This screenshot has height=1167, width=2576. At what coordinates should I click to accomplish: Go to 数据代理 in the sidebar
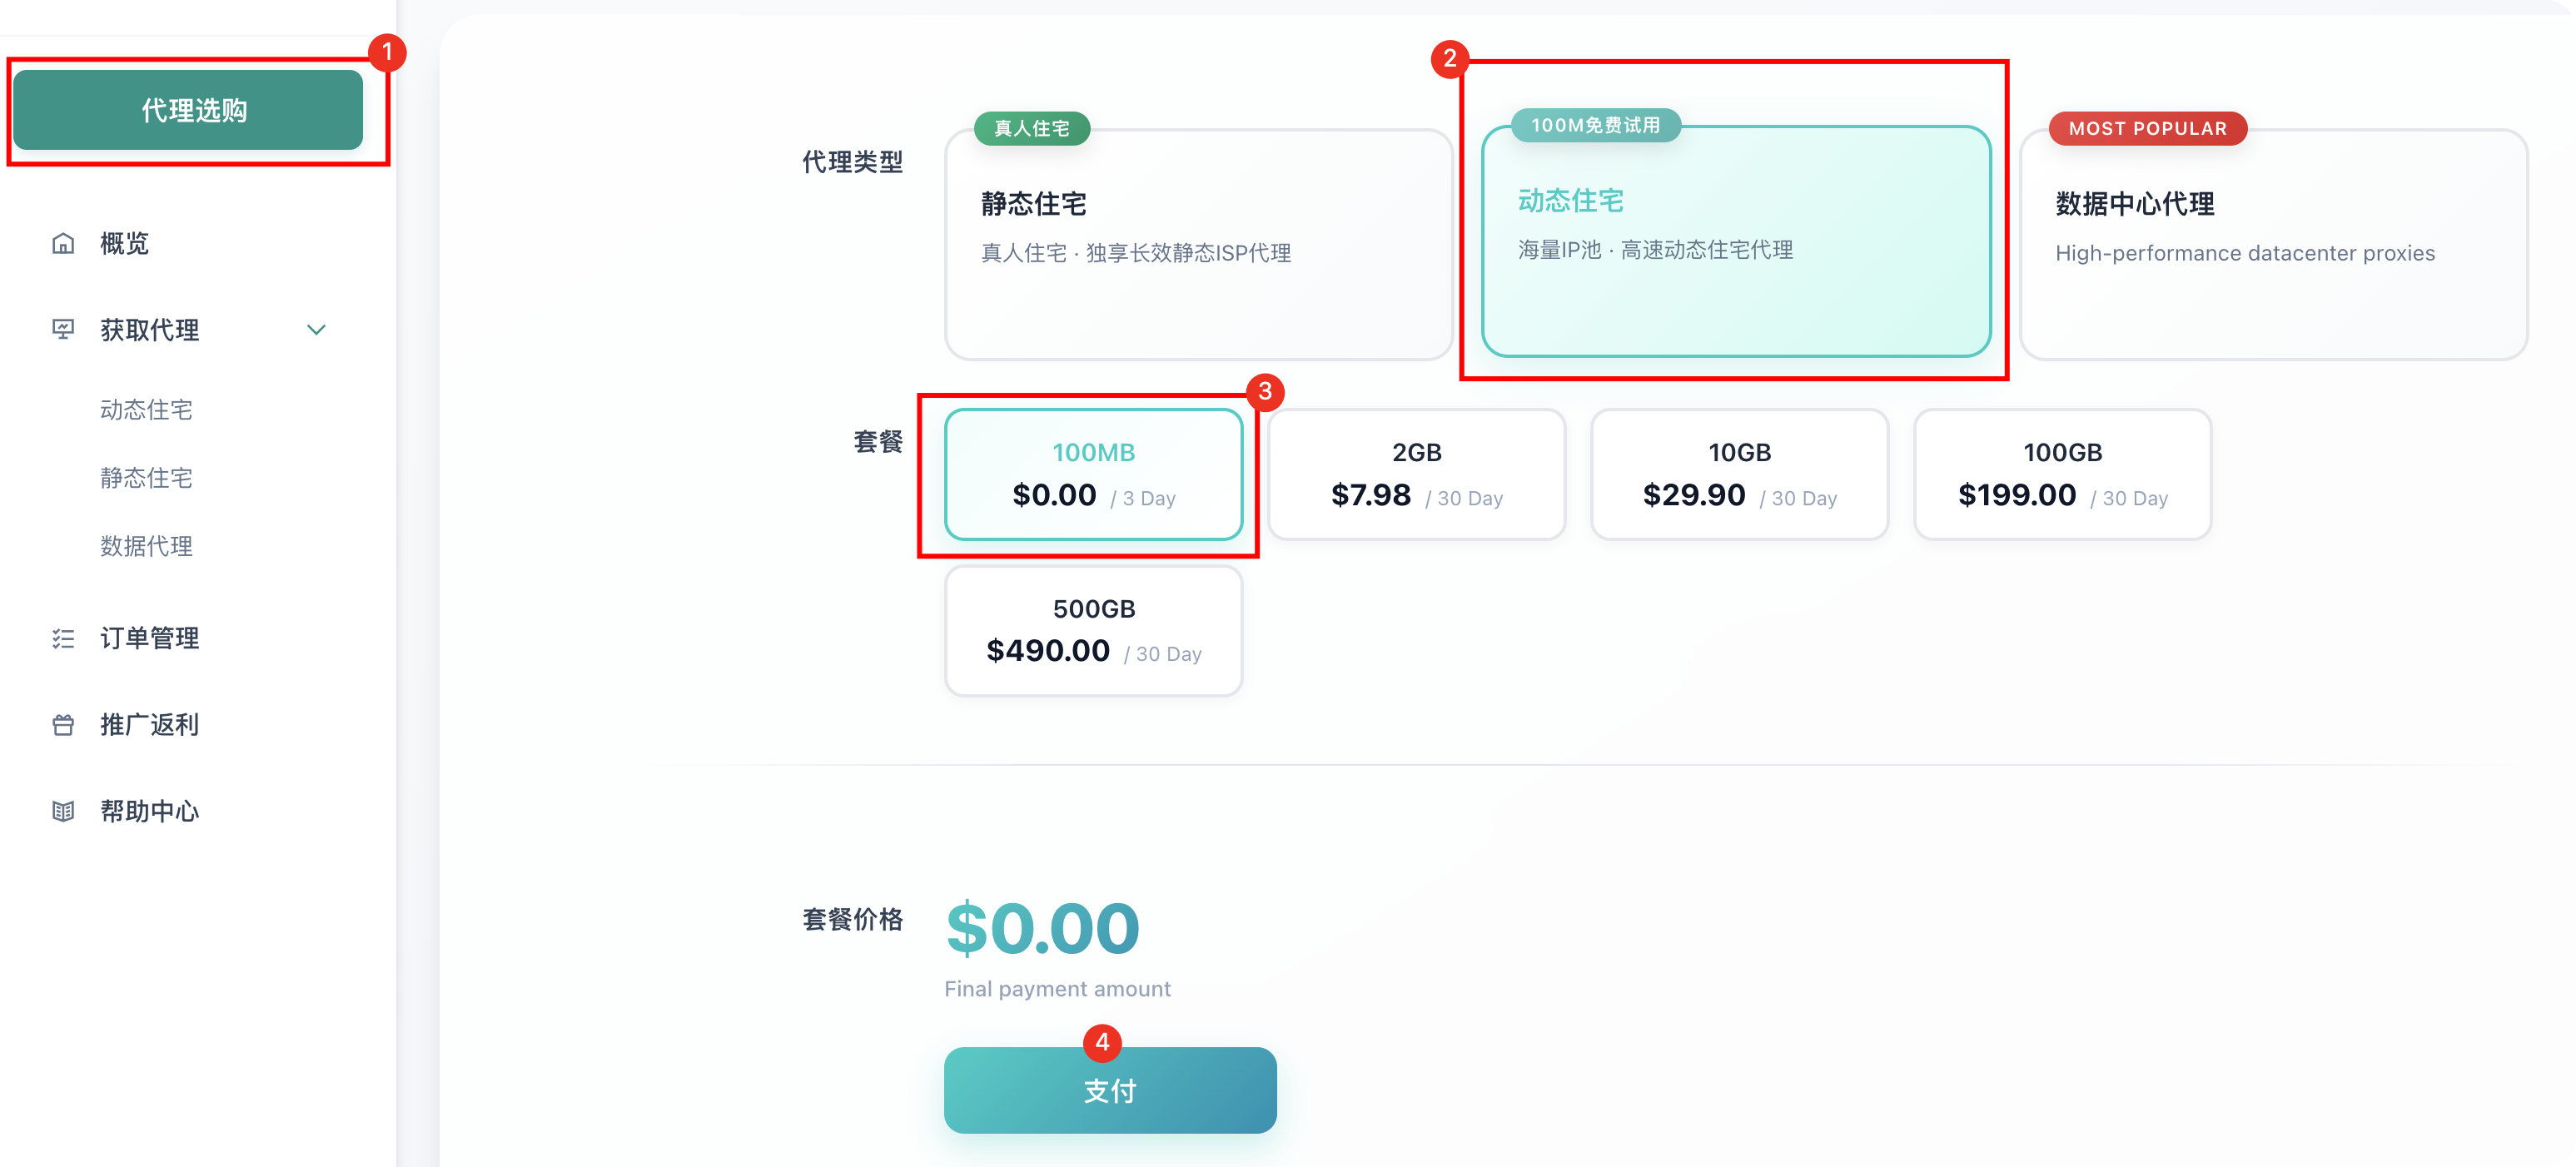pos(146,546)
